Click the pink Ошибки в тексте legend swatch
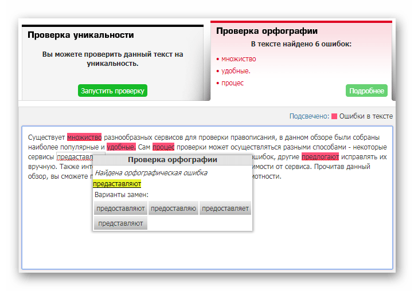The image size is (414, 291). point(334,116)
